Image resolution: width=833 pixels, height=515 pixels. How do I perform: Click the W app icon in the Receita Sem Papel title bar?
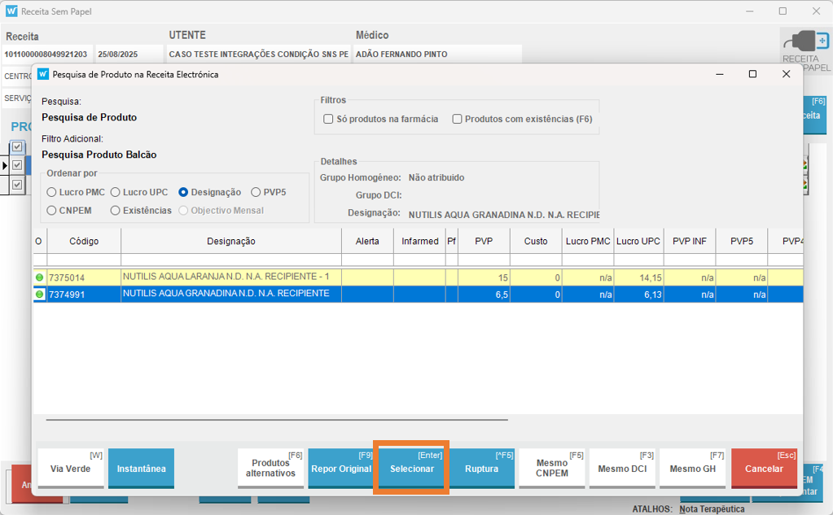point(11,11)
